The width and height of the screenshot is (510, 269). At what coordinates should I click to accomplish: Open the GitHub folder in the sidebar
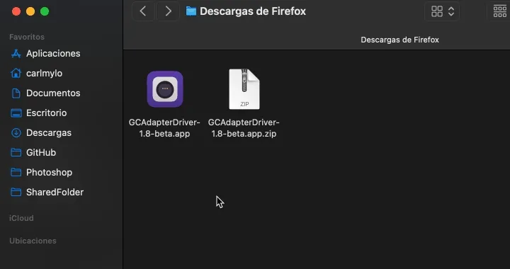point(41,153)
